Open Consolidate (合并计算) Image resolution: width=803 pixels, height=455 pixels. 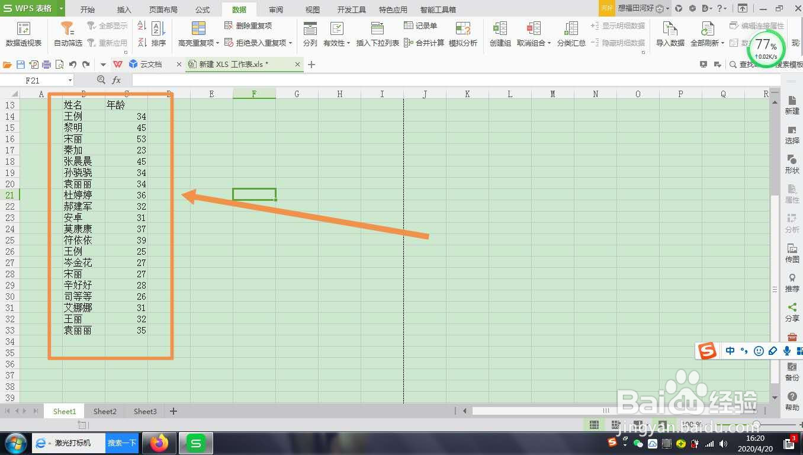424,43
